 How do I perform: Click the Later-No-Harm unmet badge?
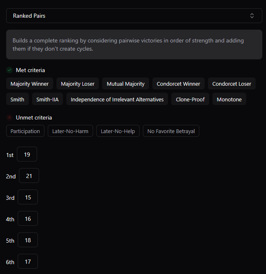[70, 131]
